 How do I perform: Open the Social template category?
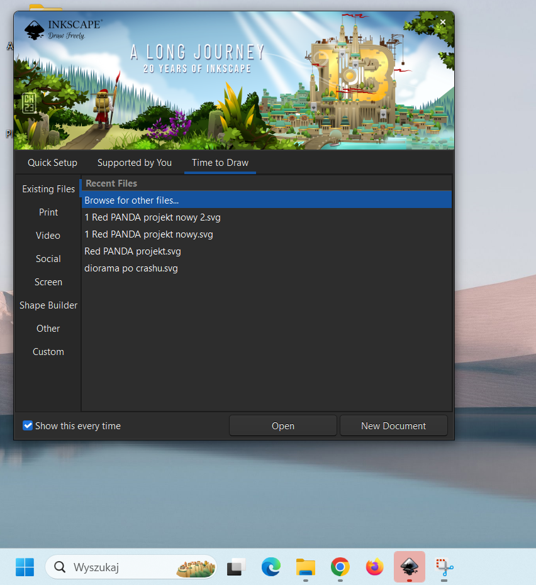(x=48, y=259)
